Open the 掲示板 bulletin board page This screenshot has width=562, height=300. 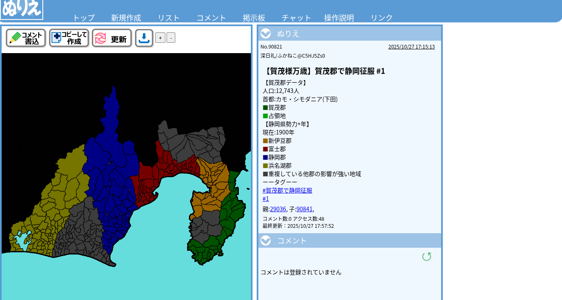pyautogui.click(x=254, y=18)
